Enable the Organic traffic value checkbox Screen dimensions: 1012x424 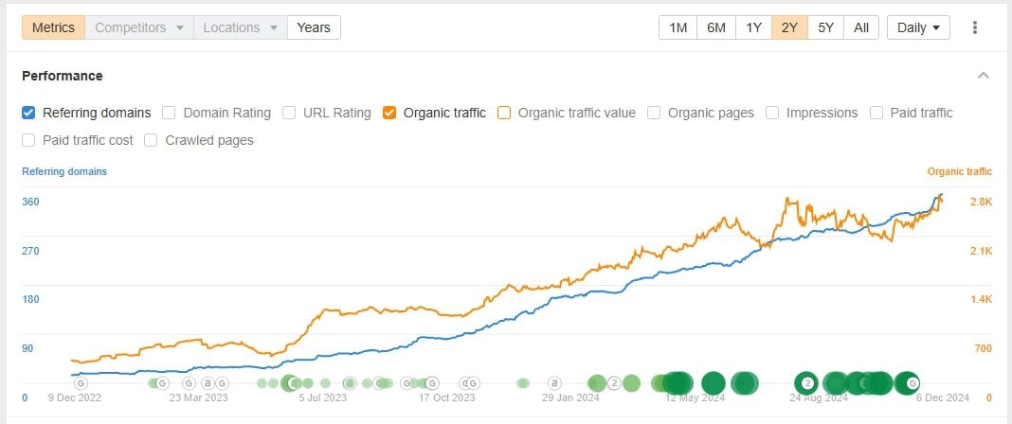[x=504, y=113]
